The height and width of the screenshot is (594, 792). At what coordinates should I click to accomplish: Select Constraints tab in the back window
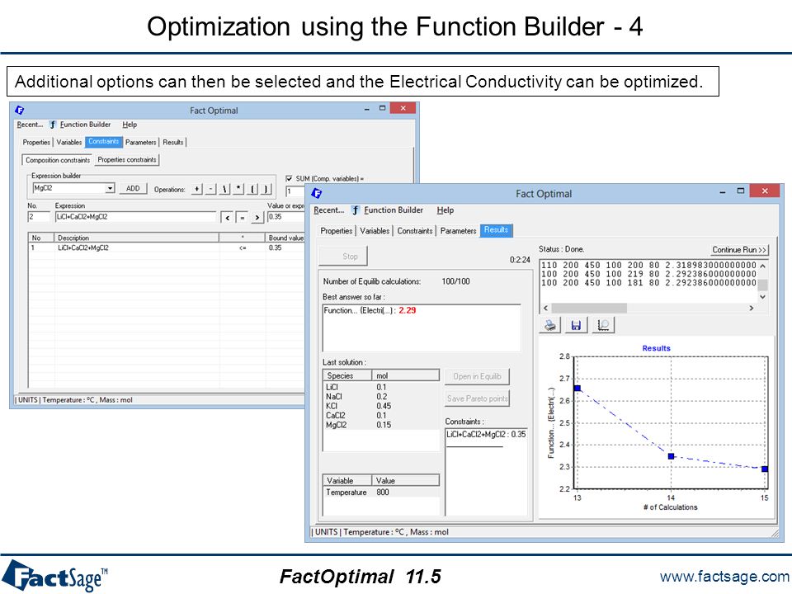coord(104,142)
